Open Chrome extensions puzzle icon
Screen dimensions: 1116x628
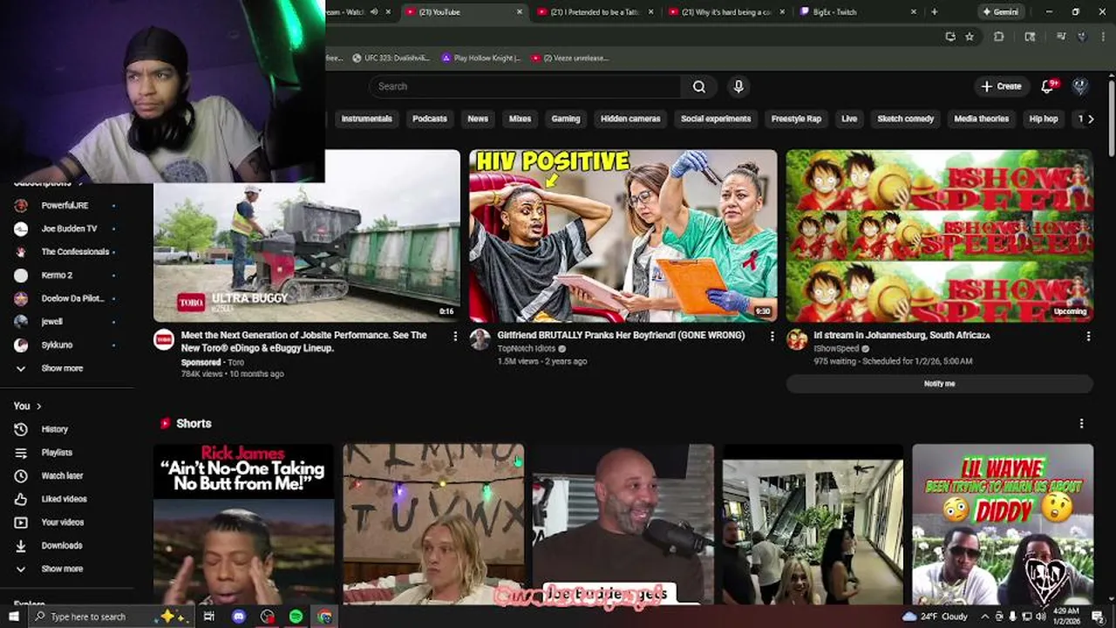[999, 37]
